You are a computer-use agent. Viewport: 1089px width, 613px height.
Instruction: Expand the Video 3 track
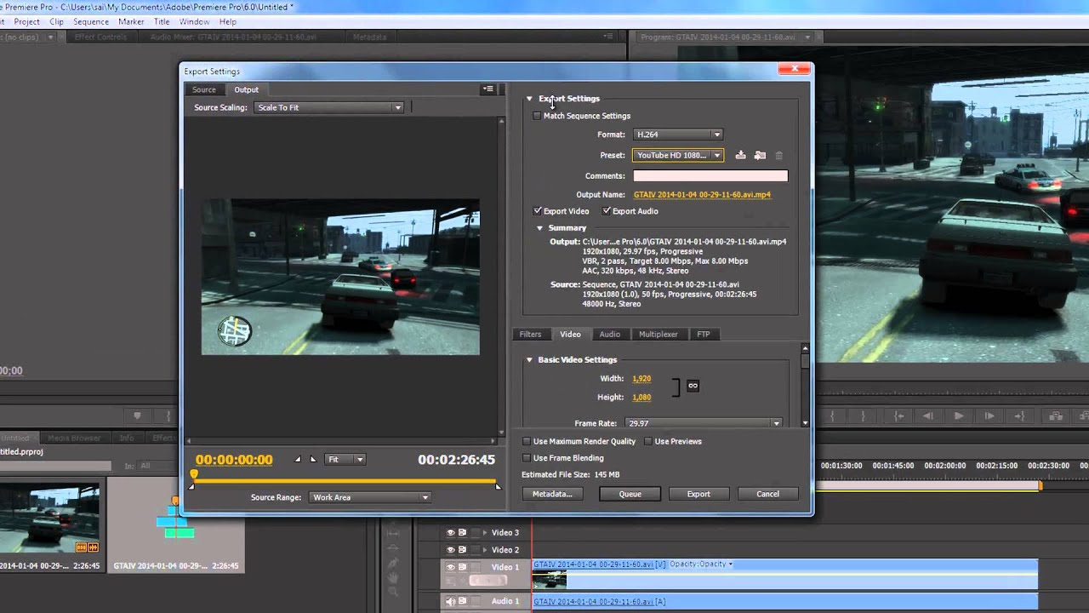[x=485, y=532]
